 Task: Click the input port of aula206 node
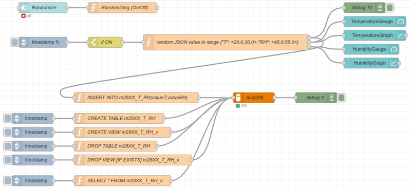[233, 98]
